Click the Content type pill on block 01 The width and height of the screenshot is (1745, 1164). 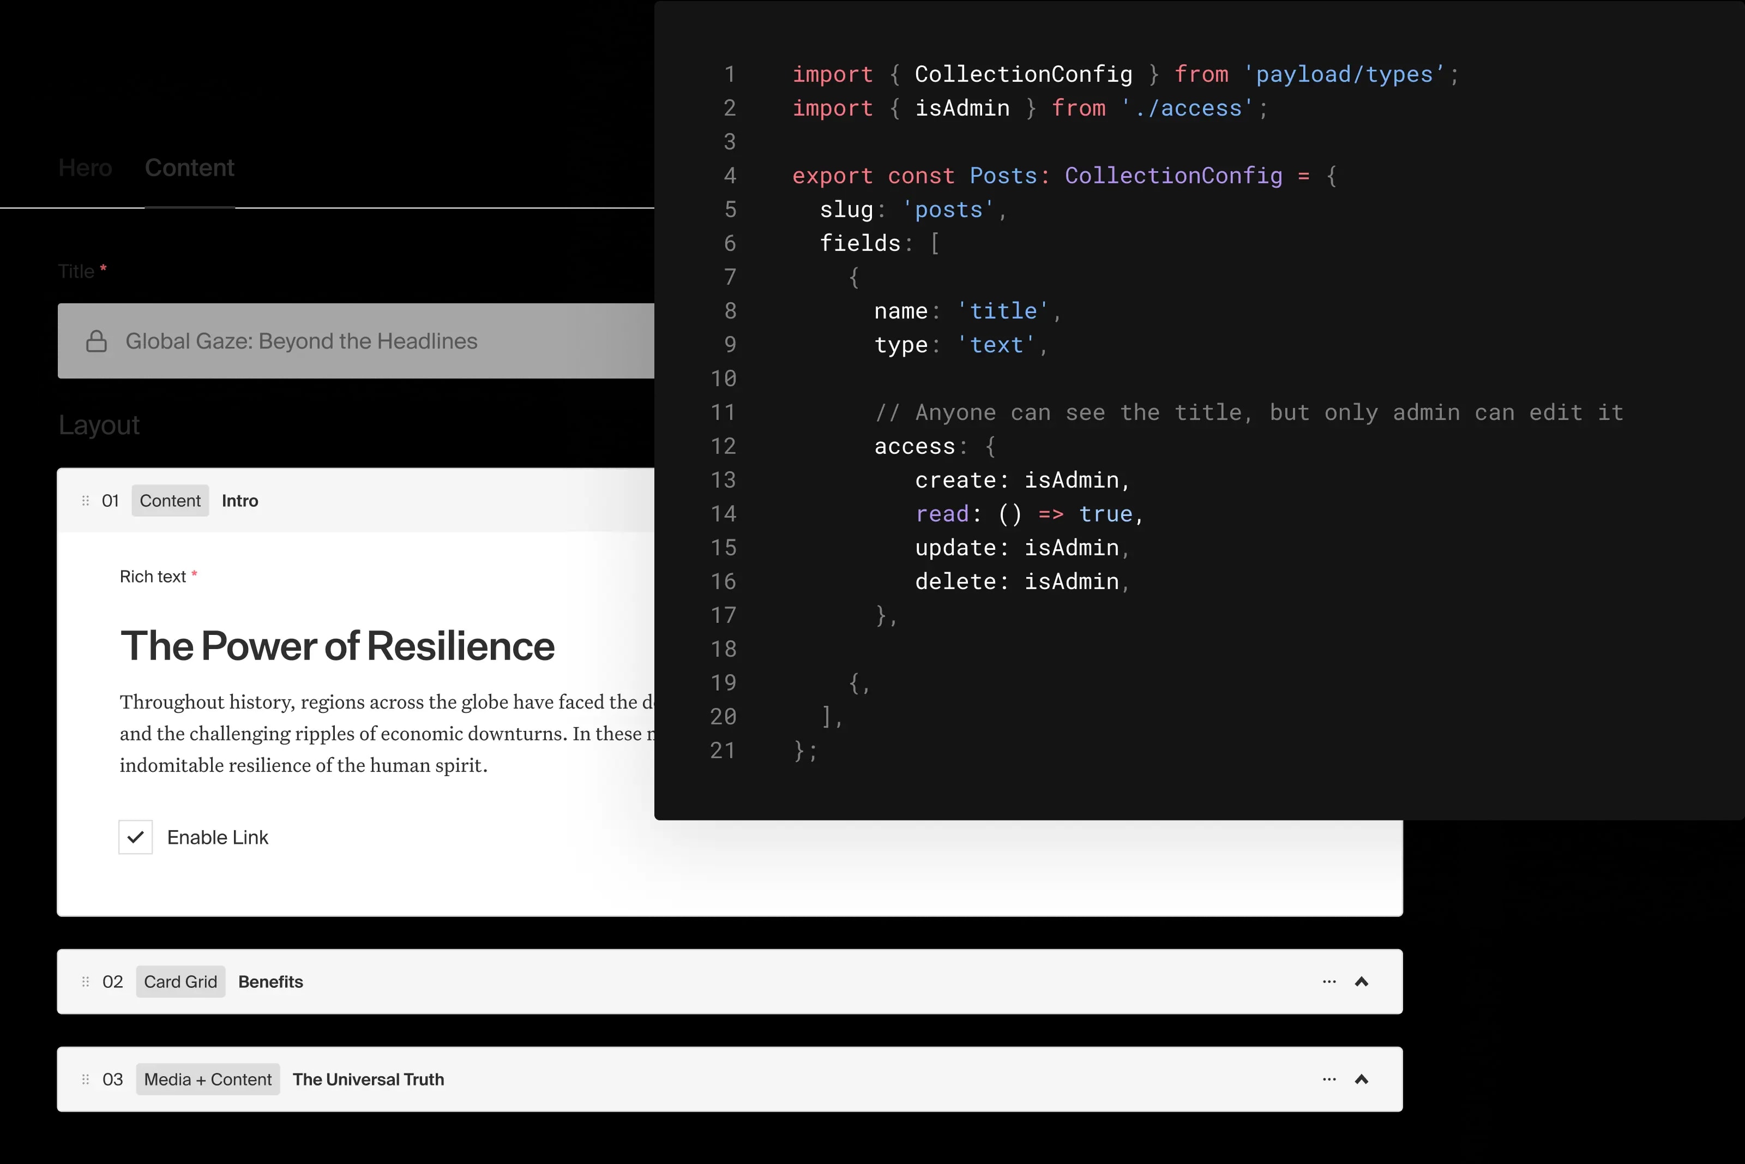point(170,500)
